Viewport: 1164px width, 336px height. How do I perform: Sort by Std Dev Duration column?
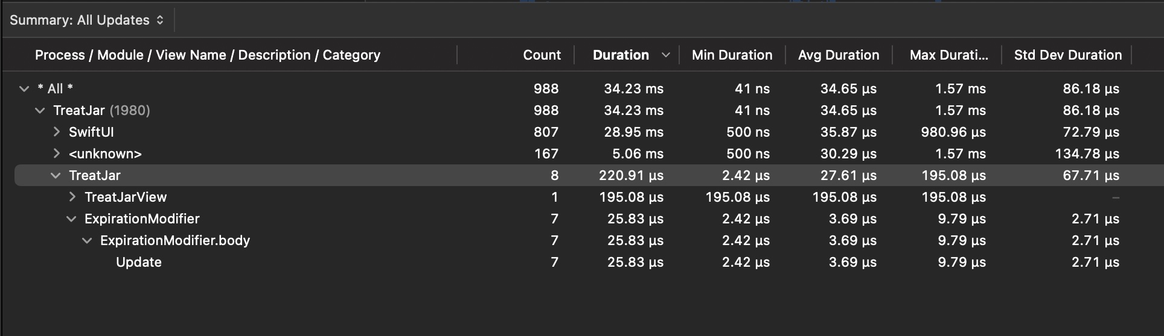pyautogui.click(x=1067, y=55)
